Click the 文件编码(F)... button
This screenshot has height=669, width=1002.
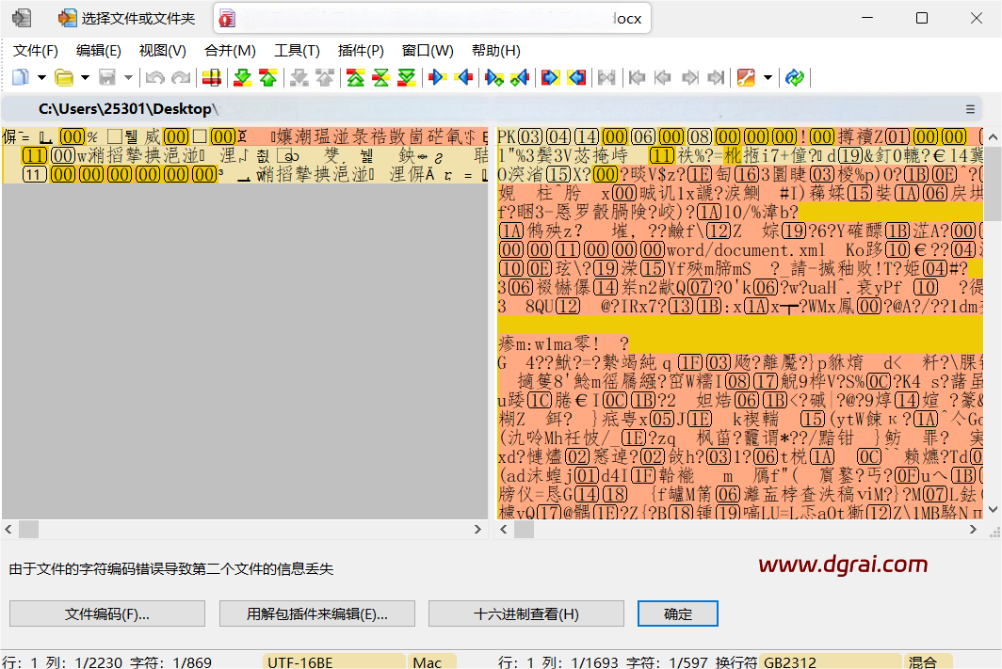coord(106,614)
